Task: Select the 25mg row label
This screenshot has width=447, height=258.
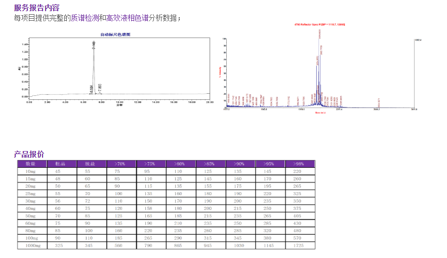Action: 30,194
